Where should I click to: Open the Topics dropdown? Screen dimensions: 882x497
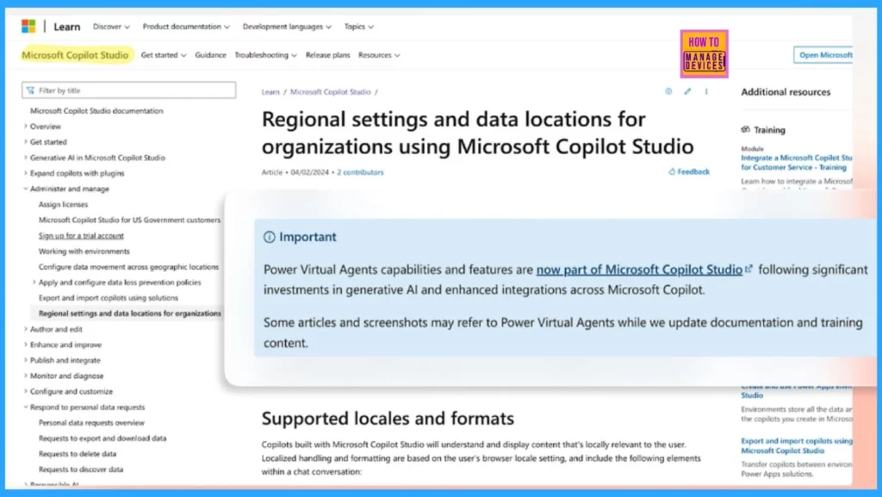coord(359,27)
